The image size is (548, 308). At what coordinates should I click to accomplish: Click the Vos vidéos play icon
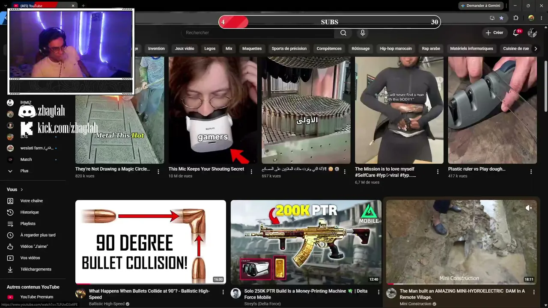10,258
